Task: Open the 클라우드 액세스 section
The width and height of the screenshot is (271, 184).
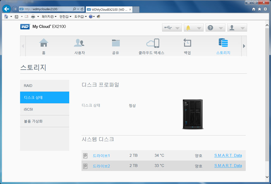Action: point(151,46)
